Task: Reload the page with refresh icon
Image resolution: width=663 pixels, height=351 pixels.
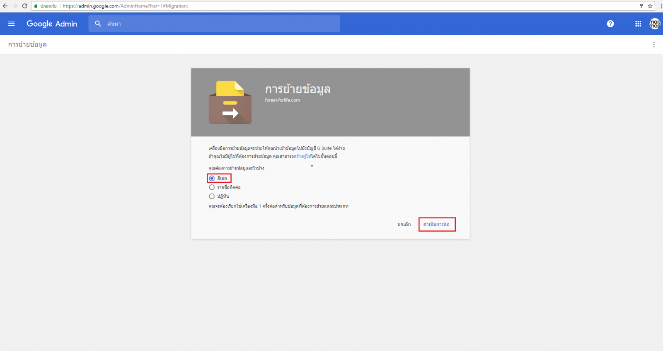Action: (25, 6)
